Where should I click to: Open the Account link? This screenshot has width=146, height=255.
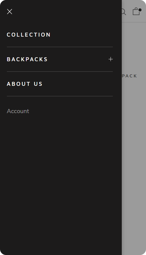click(x=18, y=111)
